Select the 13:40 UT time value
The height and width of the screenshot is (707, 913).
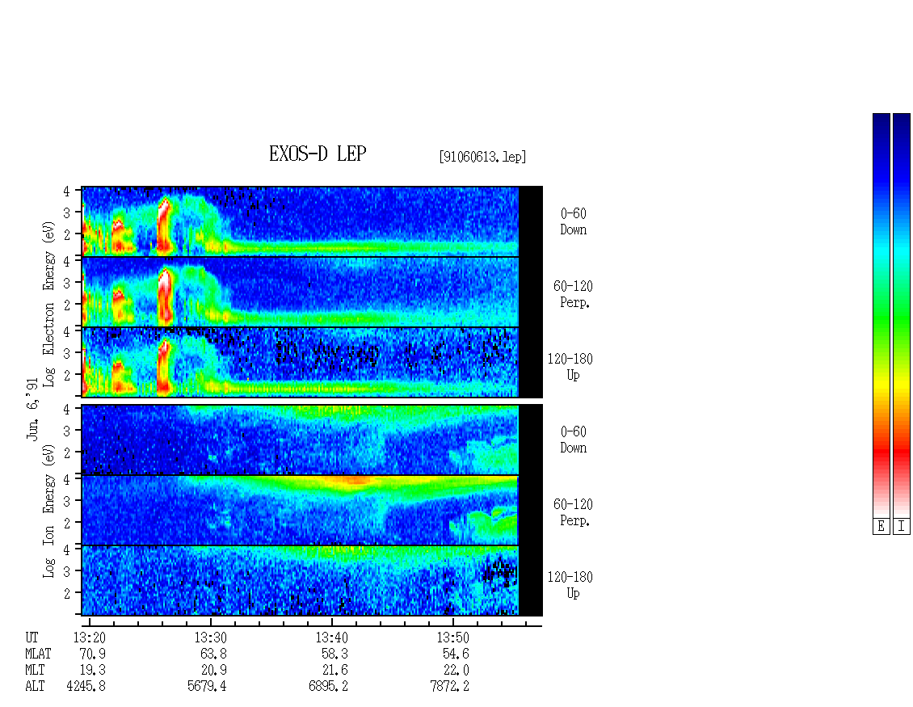click(x=332, y=638)
